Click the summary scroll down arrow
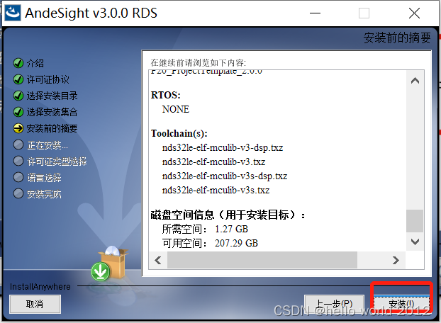This screenshot has width=441, height=323. coord(415,242)
